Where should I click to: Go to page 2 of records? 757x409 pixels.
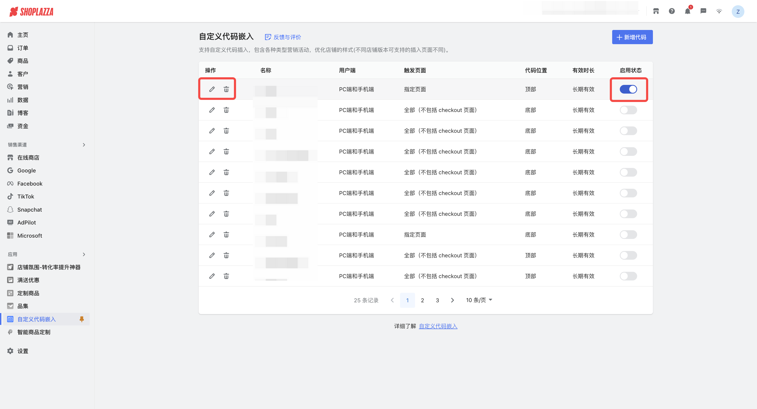pos(422,300)
